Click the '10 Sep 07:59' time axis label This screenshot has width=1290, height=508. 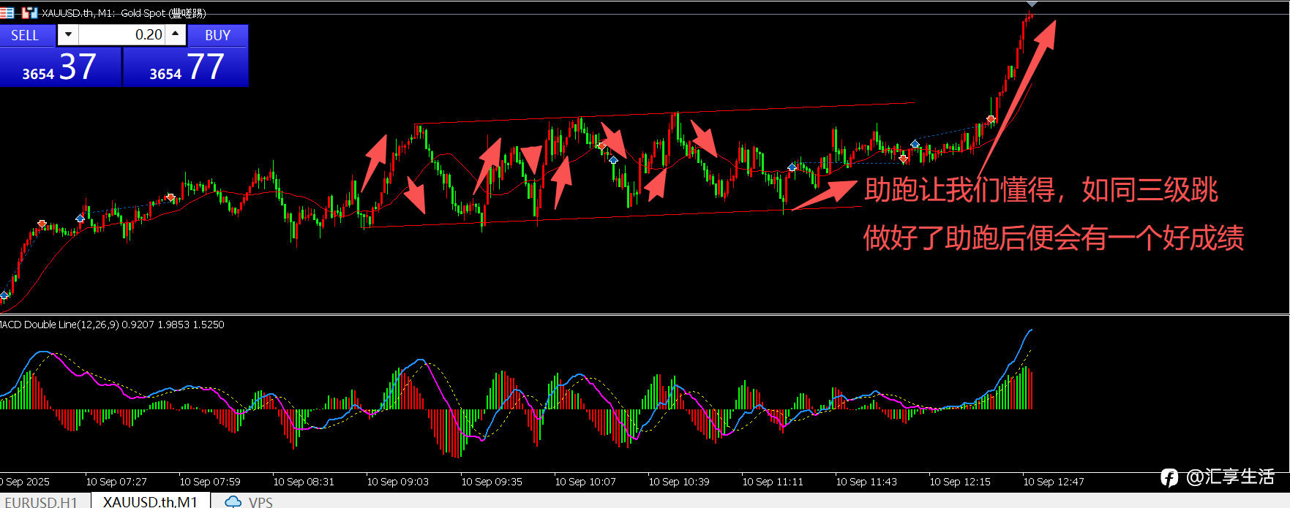pos(210,482)
